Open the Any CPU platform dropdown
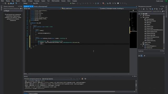The height and width of the screenshot is (94, 168). click(x=41, y=3)
